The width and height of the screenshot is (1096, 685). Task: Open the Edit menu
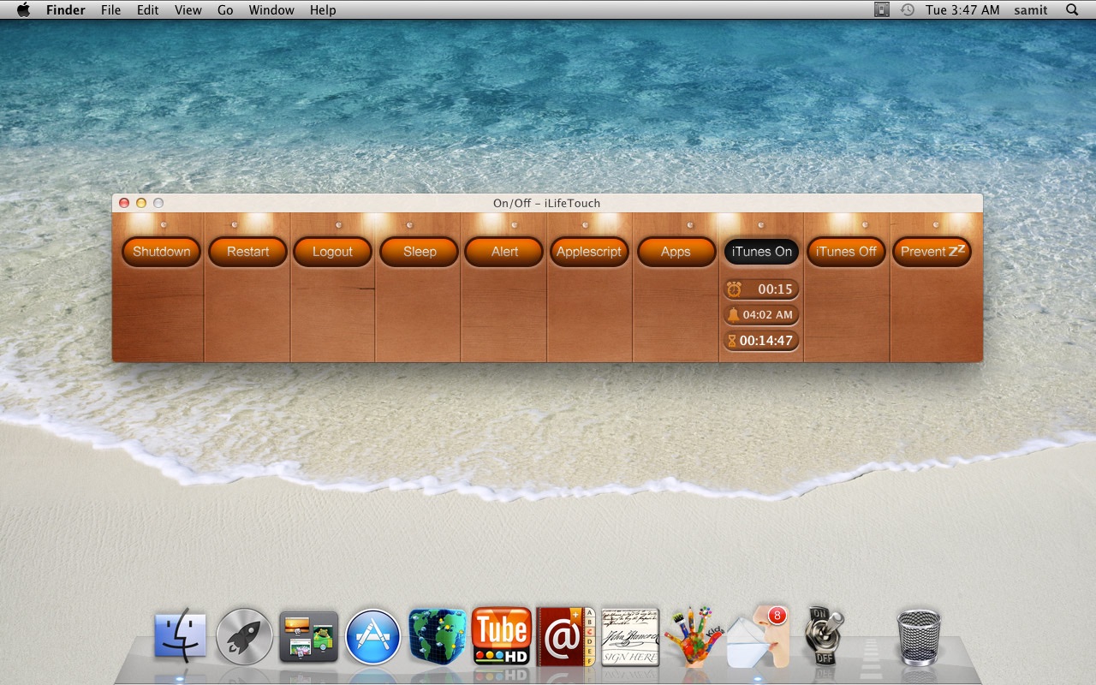148,10
